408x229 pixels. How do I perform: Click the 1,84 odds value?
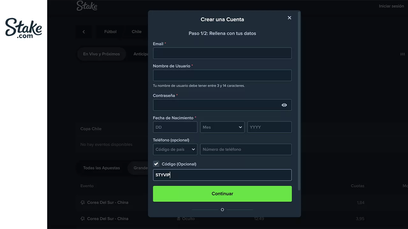point(361,203)
